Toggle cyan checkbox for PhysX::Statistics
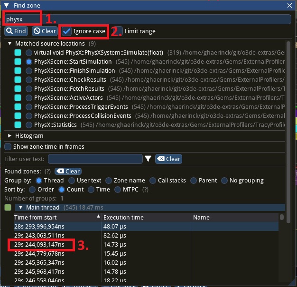The image size is (297, 287). 18,124
